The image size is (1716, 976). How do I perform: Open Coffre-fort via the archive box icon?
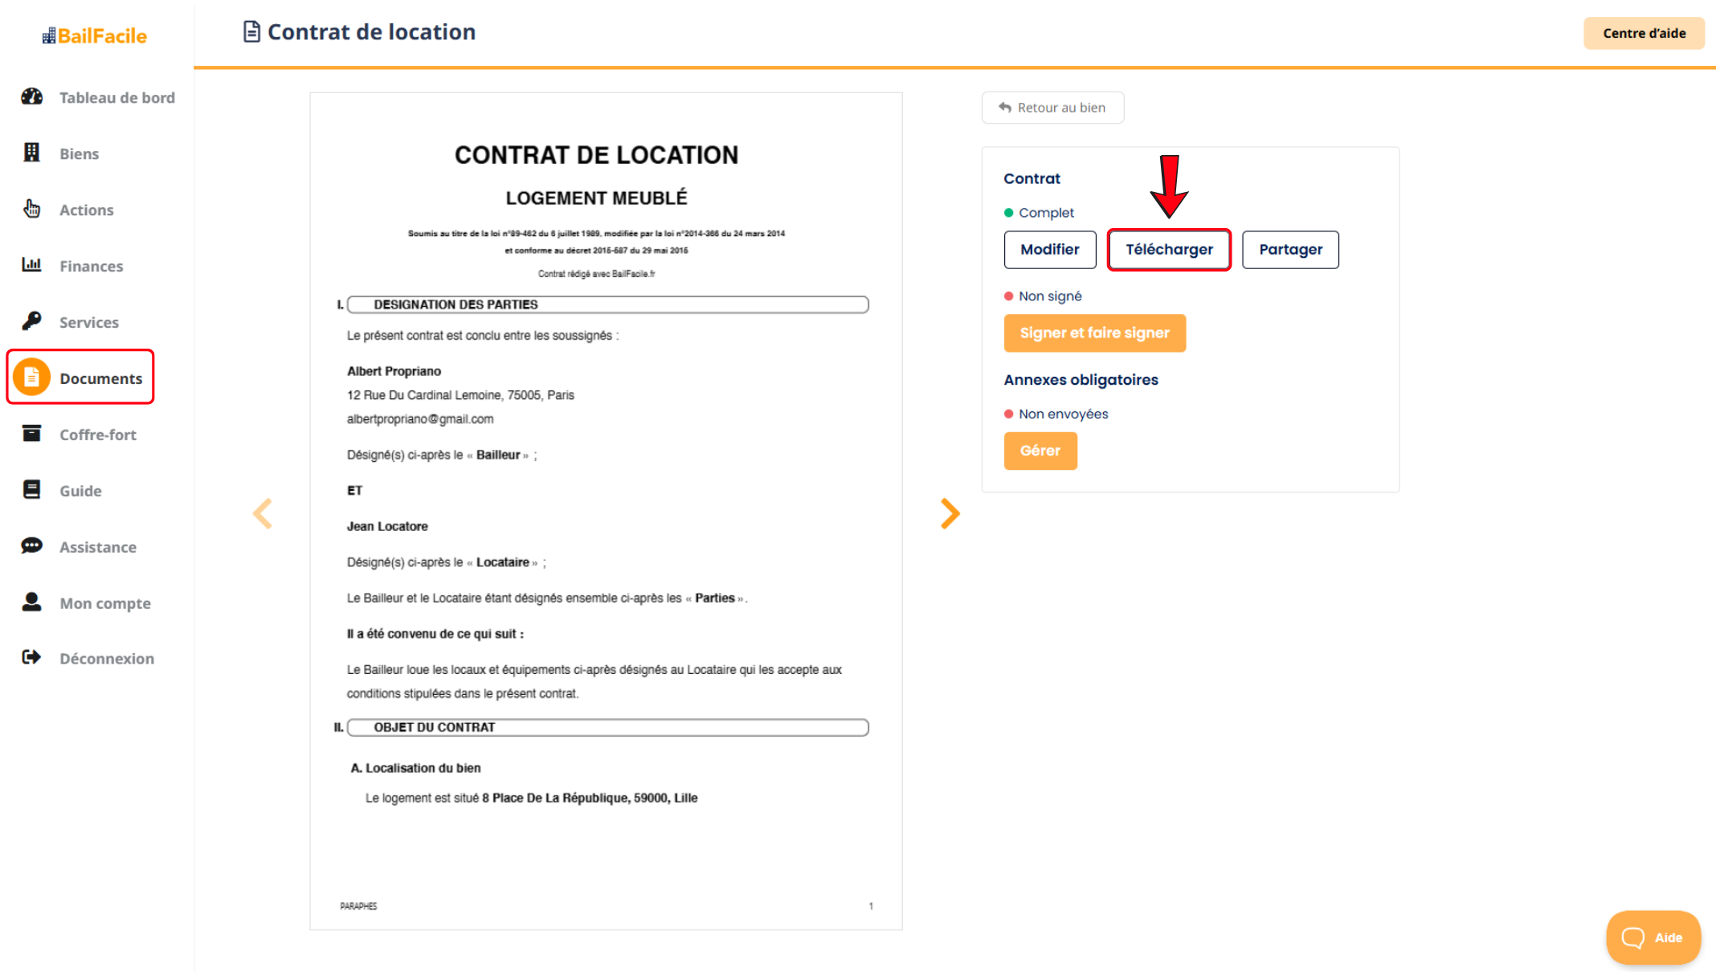coord(31,434)
